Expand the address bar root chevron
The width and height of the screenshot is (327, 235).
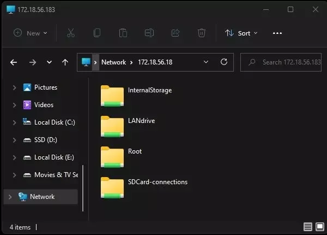click(95, 62)
